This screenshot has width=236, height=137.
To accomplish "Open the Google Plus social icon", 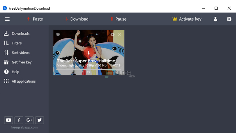I will 29,120.
